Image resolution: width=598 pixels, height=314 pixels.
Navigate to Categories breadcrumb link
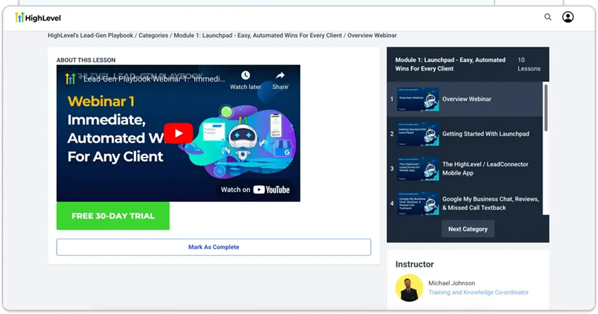[x=153, y=35]
